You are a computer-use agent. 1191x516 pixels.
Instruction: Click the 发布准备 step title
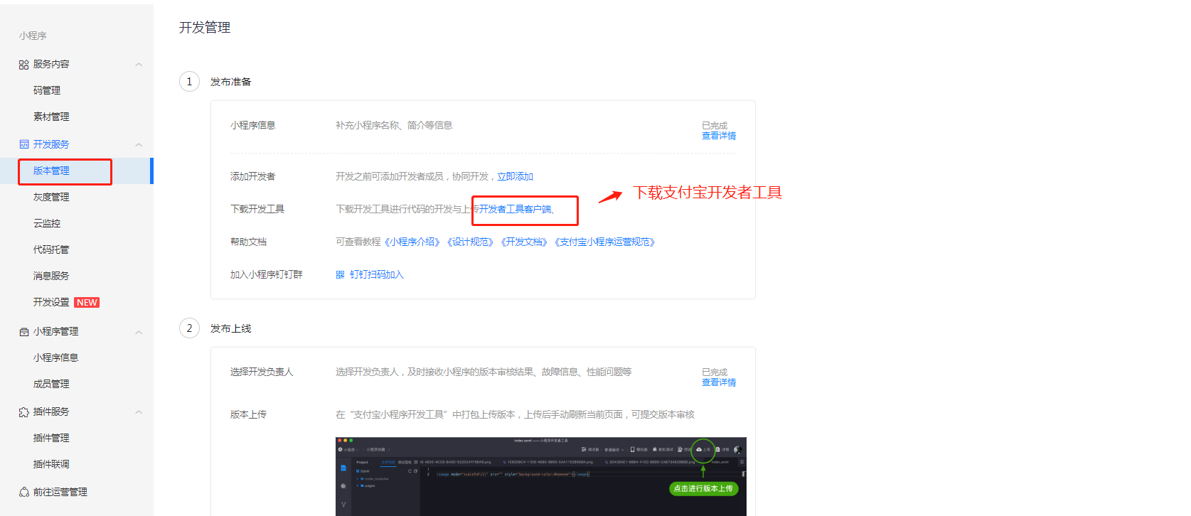point(230,82)
